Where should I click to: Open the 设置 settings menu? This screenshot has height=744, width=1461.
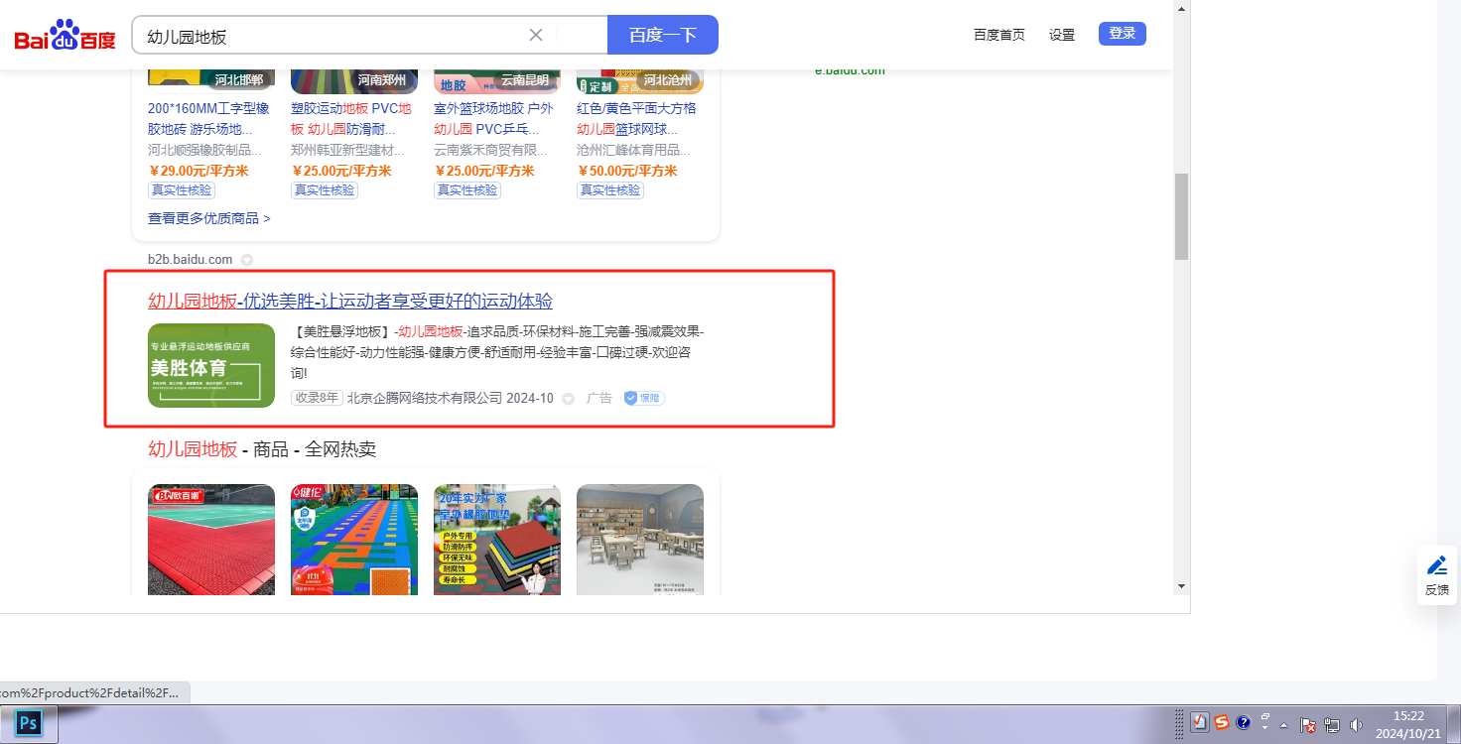[x=1062, y=35]
